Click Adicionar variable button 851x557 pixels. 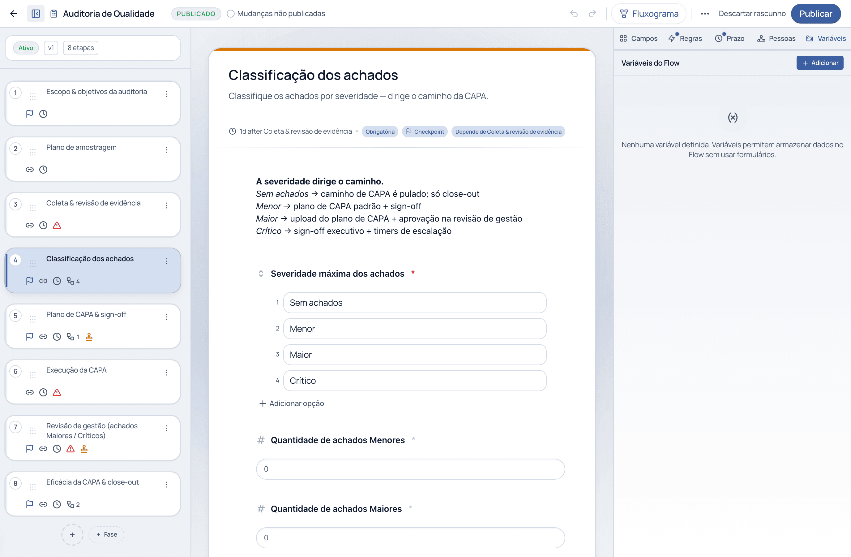(x=820, y=63)
